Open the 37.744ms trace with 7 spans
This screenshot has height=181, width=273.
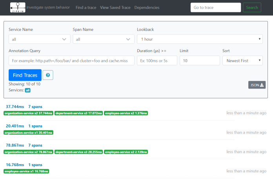click(x=15, y=107)
